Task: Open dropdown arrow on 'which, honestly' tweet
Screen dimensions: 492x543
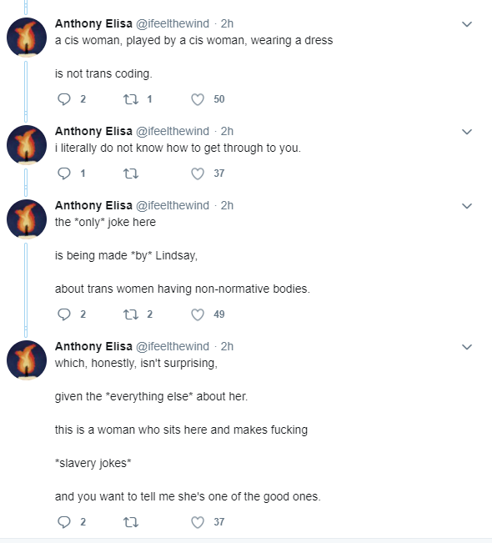Action: (x=467, y=347)
